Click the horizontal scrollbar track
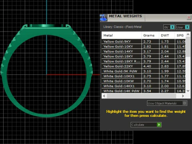Screen dimensions: 192x144 141,96
